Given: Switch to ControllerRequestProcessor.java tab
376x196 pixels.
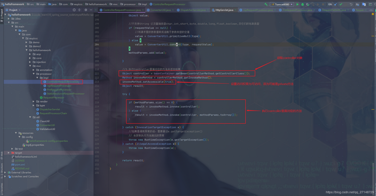Looking at the screenshot, I should 122,10.
